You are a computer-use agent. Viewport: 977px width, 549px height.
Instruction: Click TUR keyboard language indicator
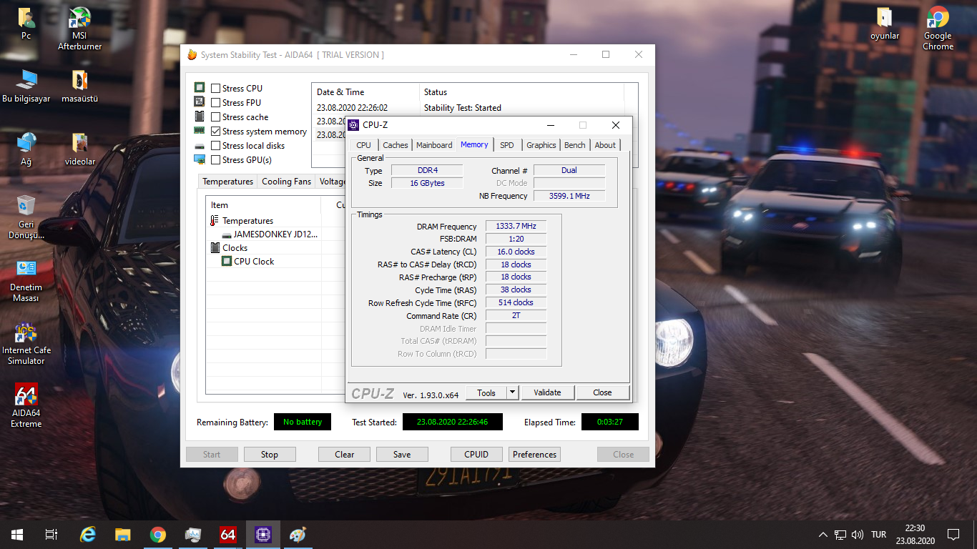[879, 535]
